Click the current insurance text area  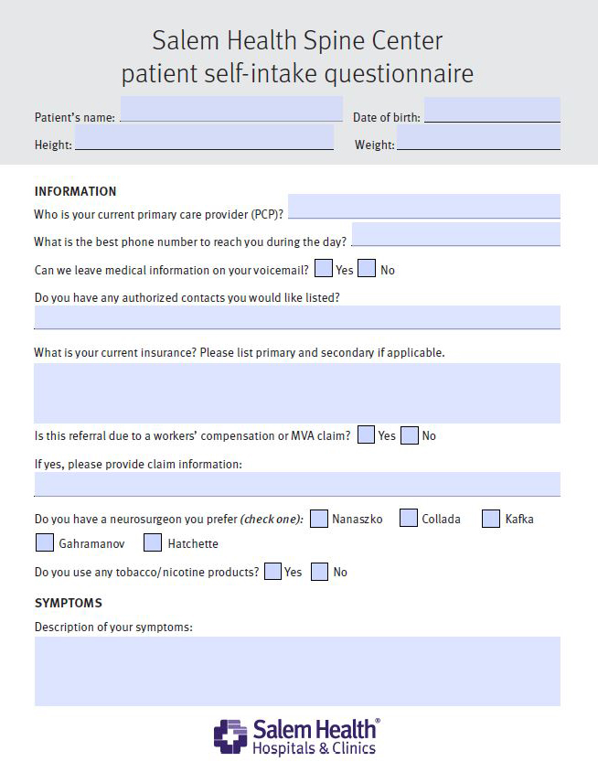pyautogui.click(x=297, y=392)
